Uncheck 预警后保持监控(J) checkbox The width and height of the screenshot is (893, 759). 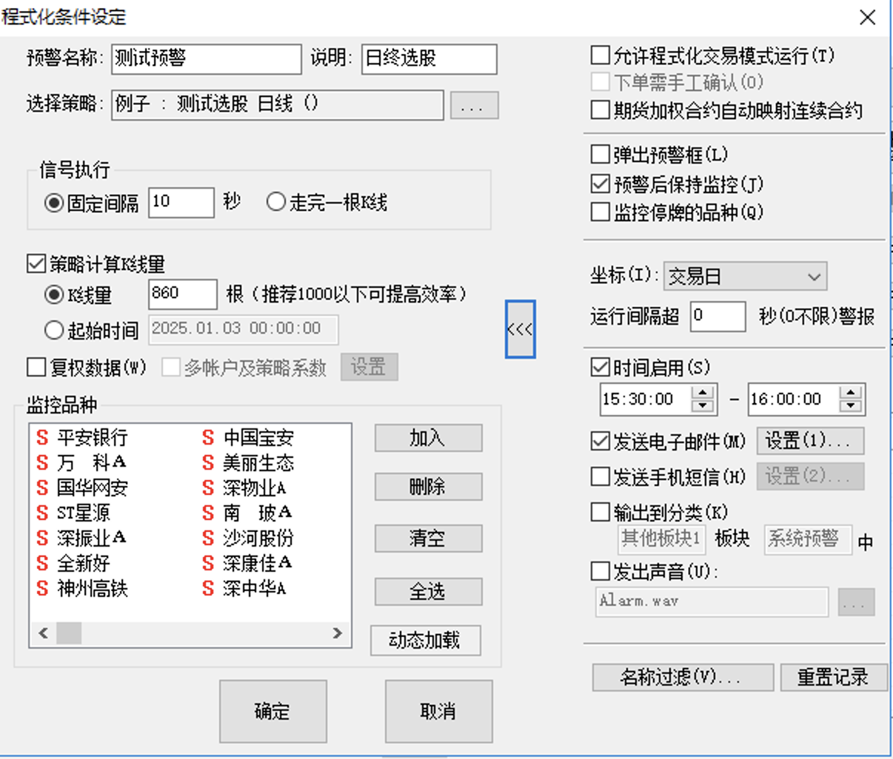[x=601, y=183]
